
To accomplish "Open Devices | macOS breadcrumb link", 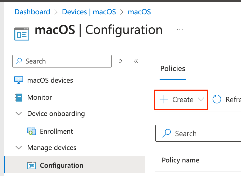I will pyautogui.click(x=89, y=12).
